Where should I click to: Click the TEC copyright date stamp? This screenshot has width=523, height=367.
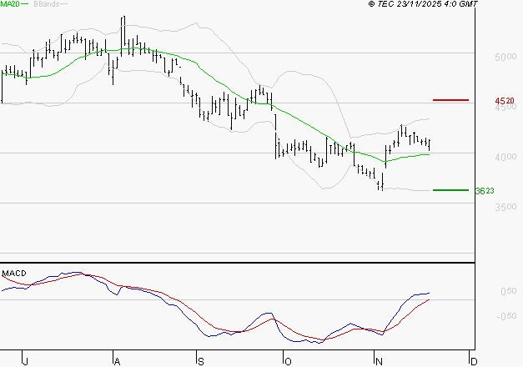(x=423, y=4)
